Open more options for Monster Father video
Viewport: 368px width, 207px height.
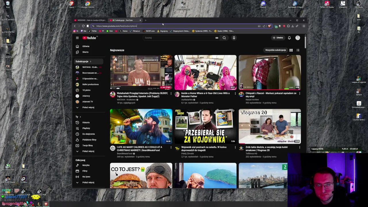click(235, 93)
